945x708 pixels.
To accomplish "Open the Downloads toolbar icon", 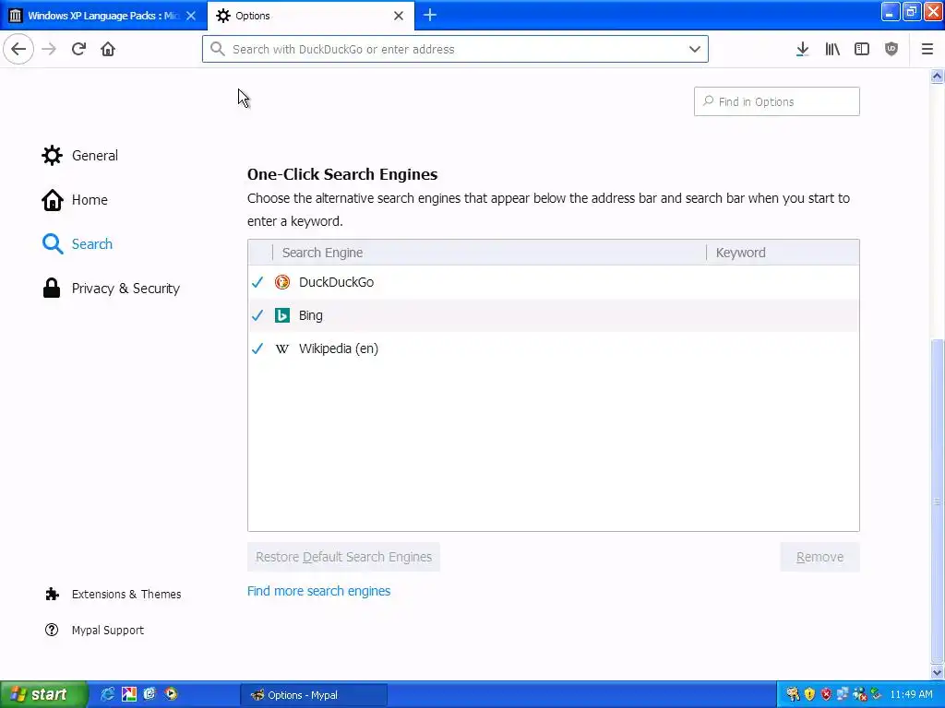I will point(802,49).
